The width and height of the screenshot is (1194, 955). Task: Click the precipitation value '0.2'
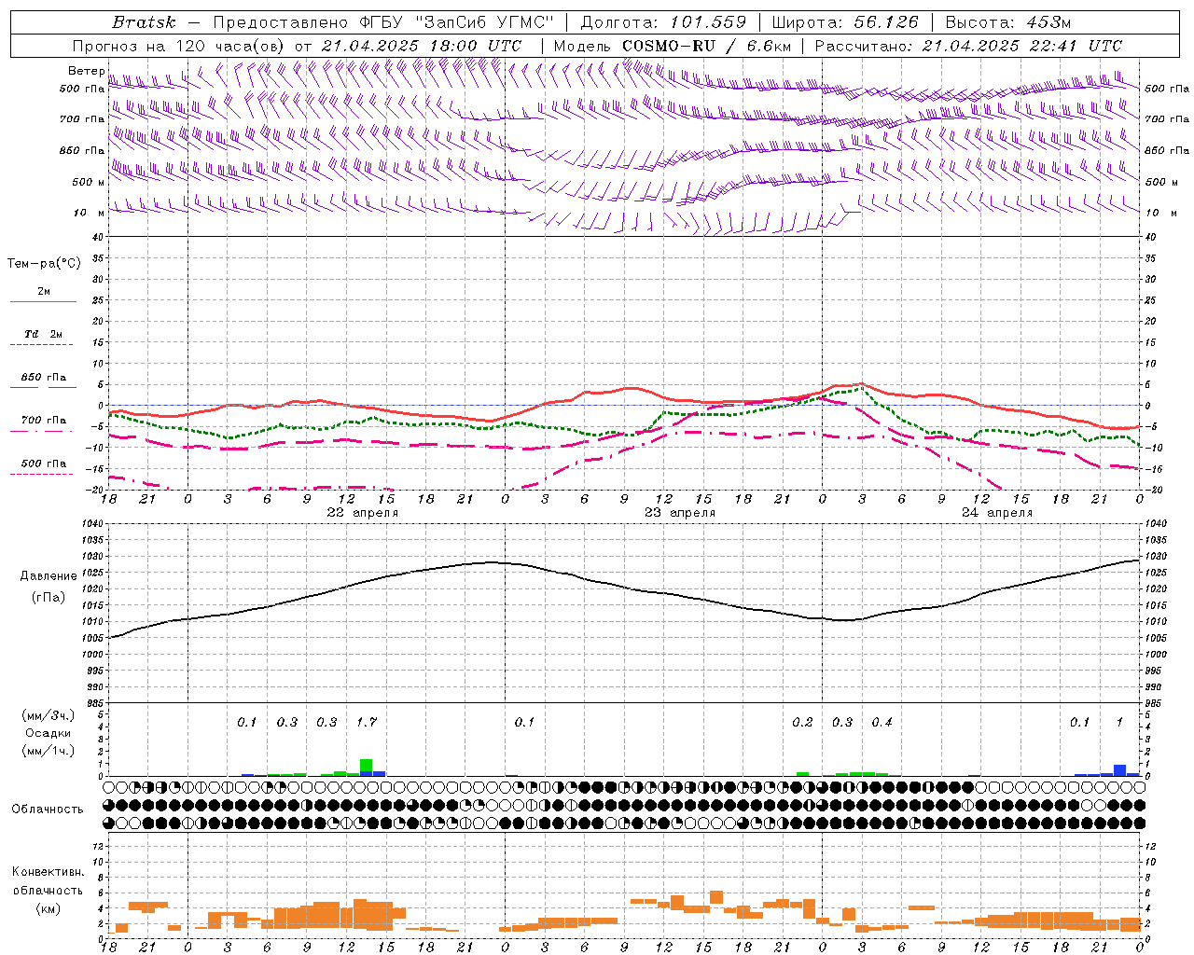tap(802, 722)
